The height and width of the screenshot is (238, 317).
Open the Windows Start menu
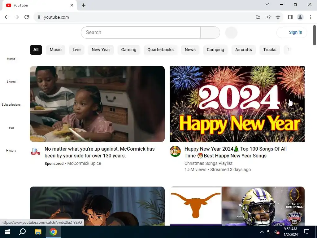(x=7, y=232)
